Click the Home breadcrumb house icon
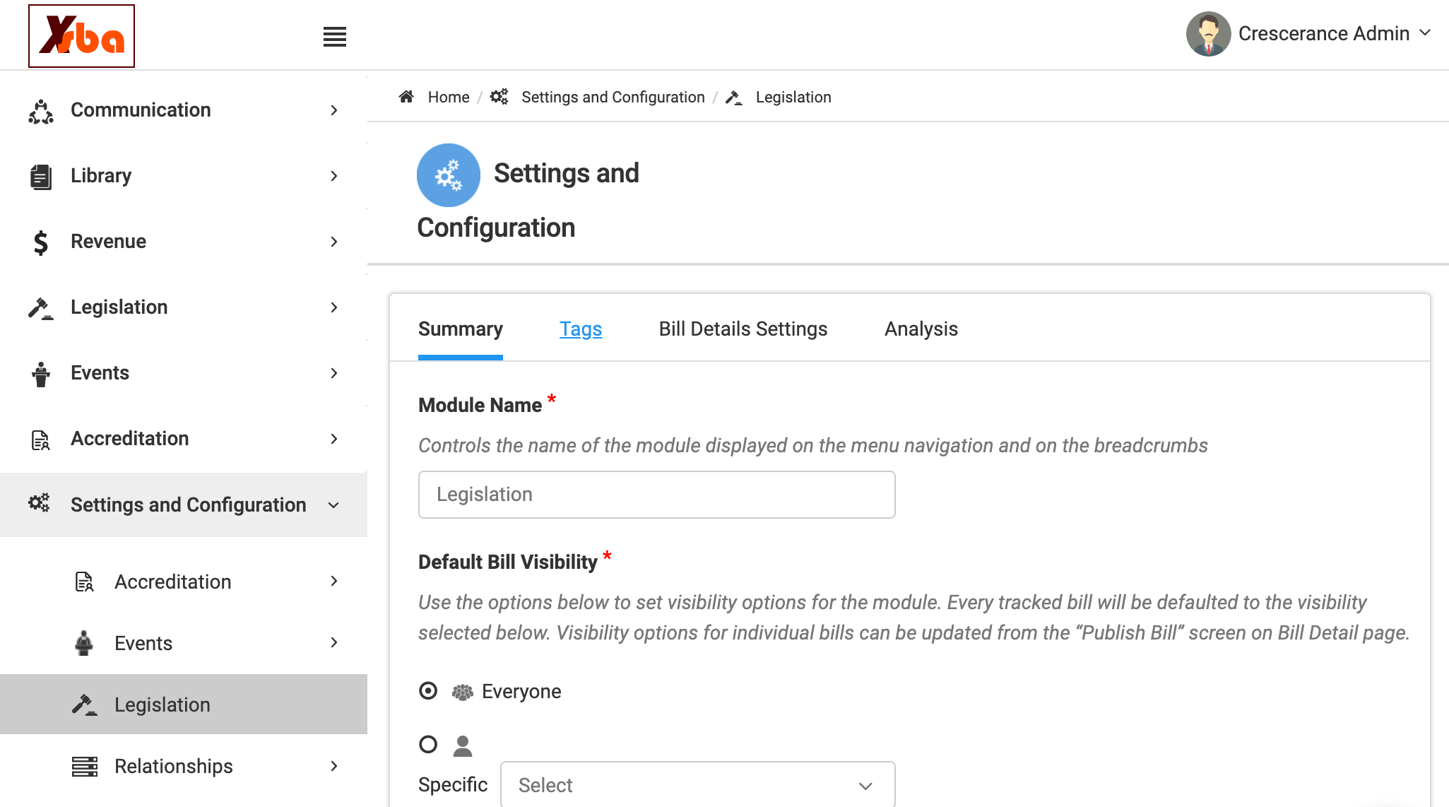 point(406,97)
